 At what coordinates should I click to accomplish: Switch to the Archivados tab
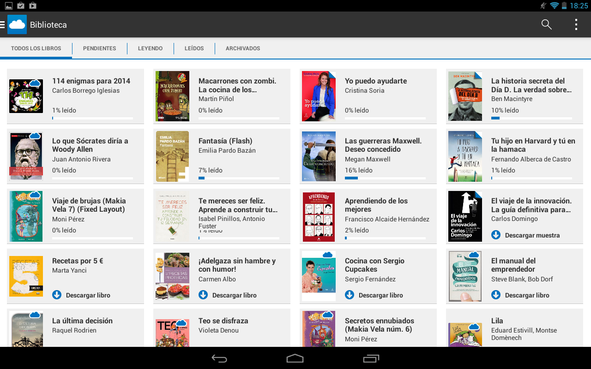(x=243, y=48)
